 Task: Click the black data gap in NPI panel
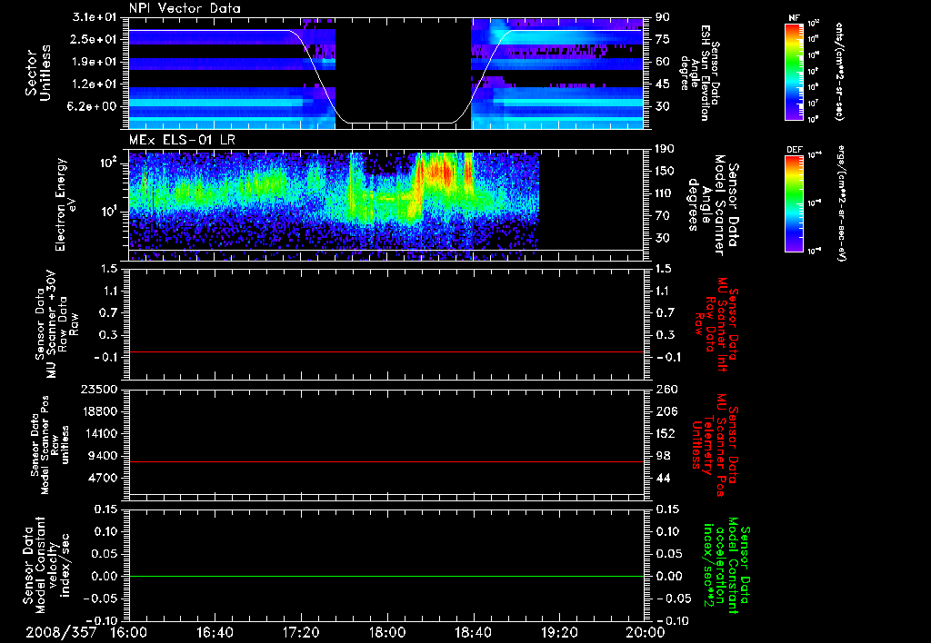pyautogui.click(x=403, y=70)
